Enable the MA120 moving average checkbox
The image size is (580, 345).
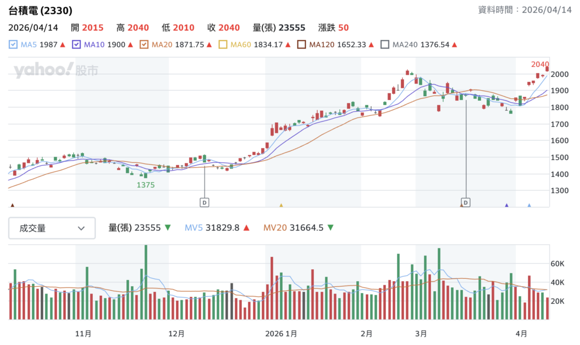[302, 44]
